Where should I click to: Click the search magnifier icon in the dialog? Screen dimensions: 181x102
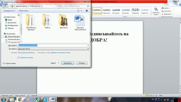pyautogui.click(x=88, y=6)
